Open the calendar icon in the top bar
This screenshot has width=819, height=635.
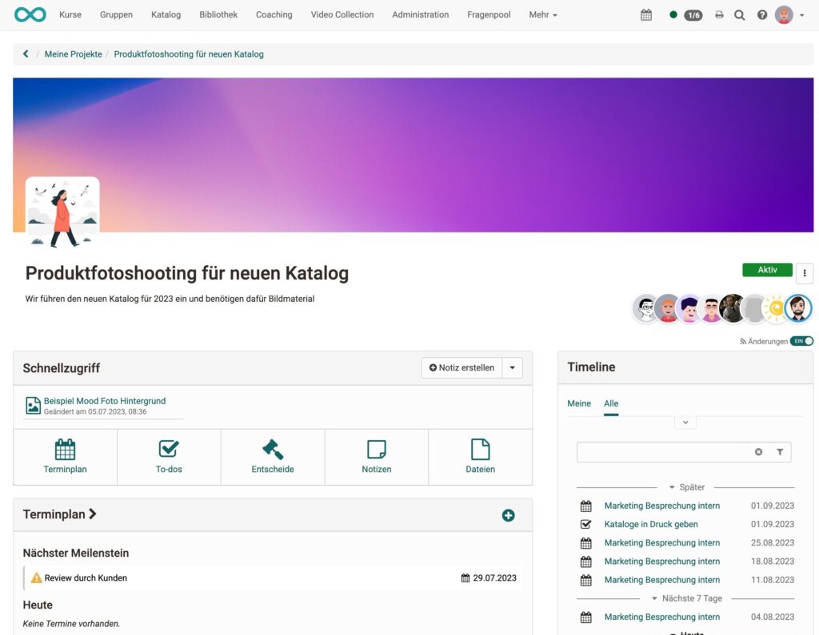646,14
